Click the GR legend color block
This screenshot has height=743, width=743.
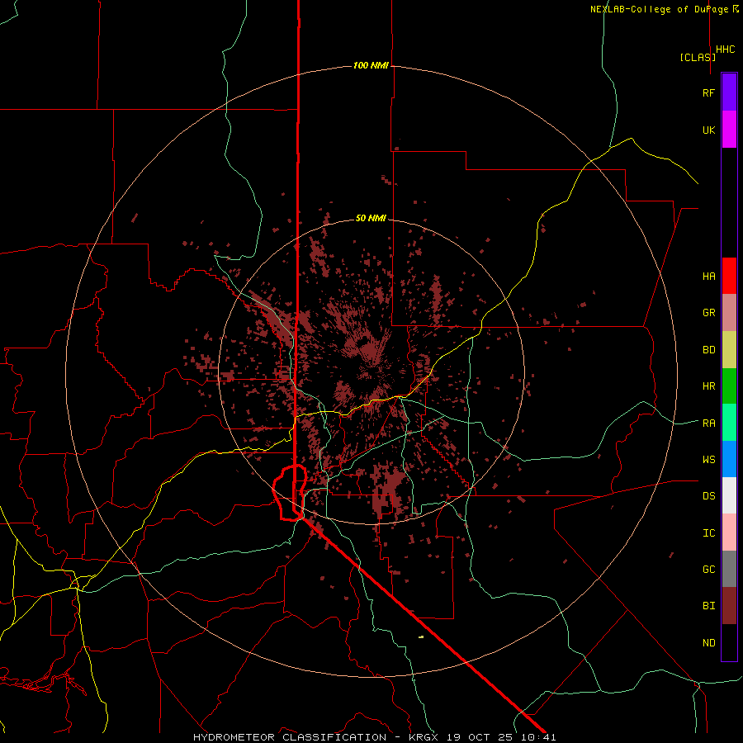tap(729, 313)
